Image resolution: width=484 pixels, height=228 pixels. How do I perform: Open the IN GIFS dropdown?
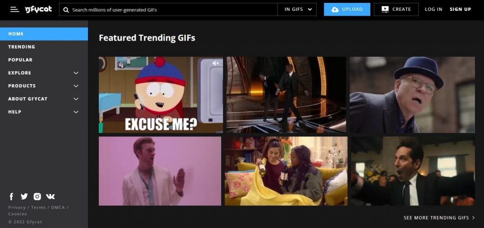click(x=297, y=9)
